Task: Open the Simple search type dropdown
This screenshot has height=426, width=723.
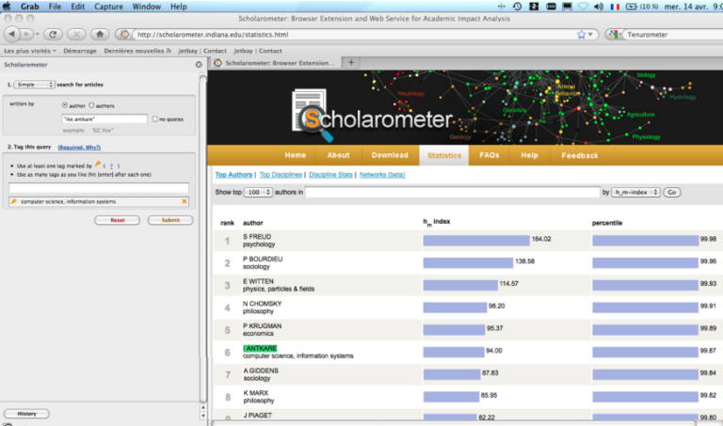Action: pyautogui.click(x=34, y=85)
